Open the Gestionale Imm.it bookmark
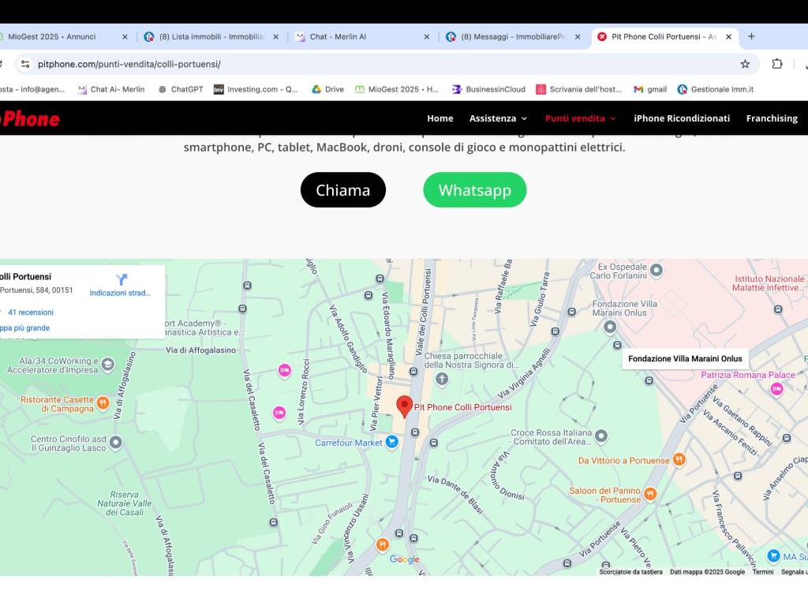 [716, 89]
